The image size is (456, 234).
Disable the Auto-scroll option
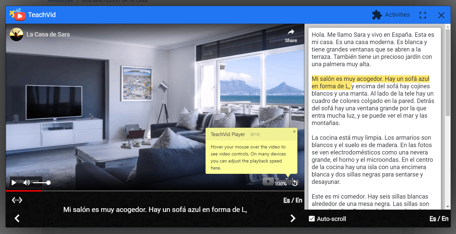pyautogui.click(x=312, y=219)
